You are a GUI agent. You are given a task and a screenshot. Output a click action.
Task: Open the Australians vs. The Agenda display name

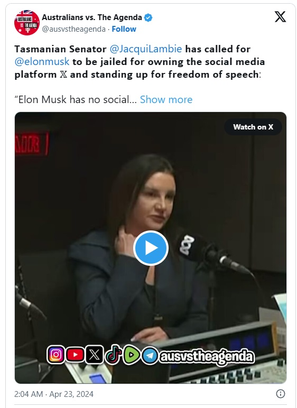point(92,17)
